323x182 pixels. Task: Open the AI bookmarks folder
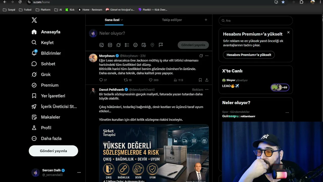[58, 10]
